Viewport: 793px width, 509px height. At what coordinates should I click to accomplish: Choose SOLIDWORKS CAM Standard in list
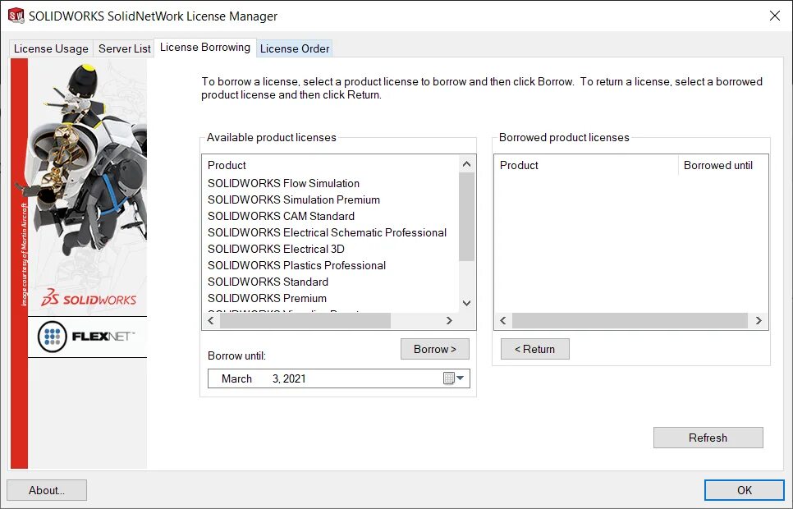[x=281, y=216]
